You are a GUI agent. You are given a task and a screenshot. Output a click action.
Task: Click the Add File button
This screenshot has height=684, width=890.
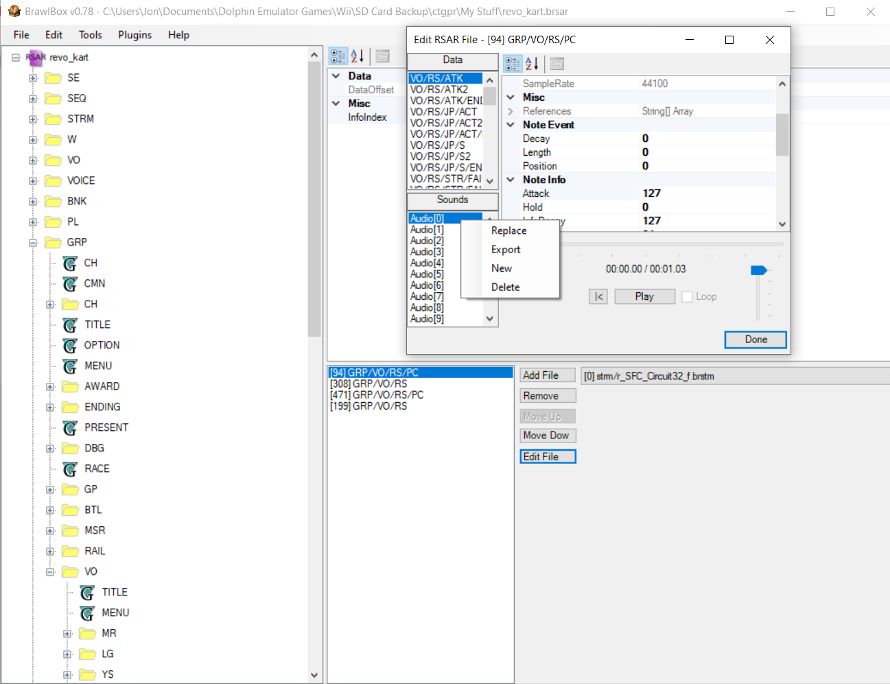(548, 375)
